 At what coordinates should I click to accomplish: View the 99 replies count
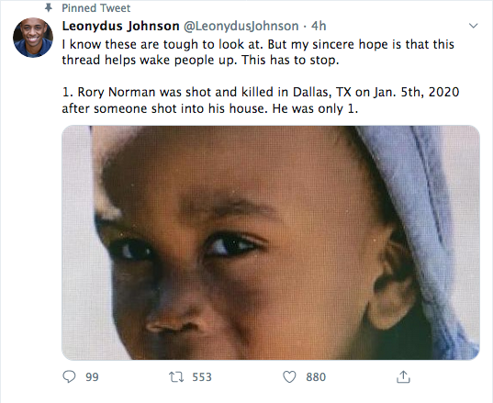(92, 377)
